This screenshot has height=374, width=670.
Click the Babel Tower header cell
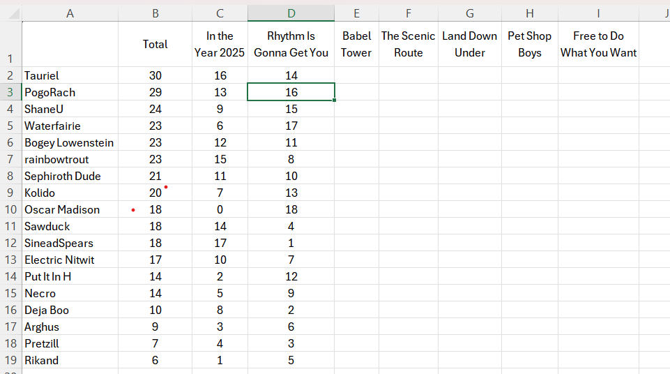click(356, 44)
